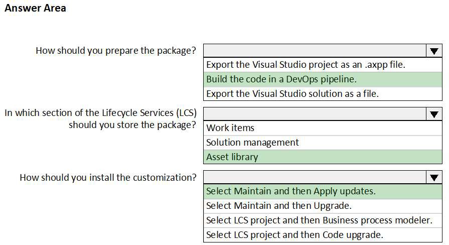449x245 pixels.
Task: Select 'Export the Visual Studio solution as a file'
Action: click(x=292, y=93)
